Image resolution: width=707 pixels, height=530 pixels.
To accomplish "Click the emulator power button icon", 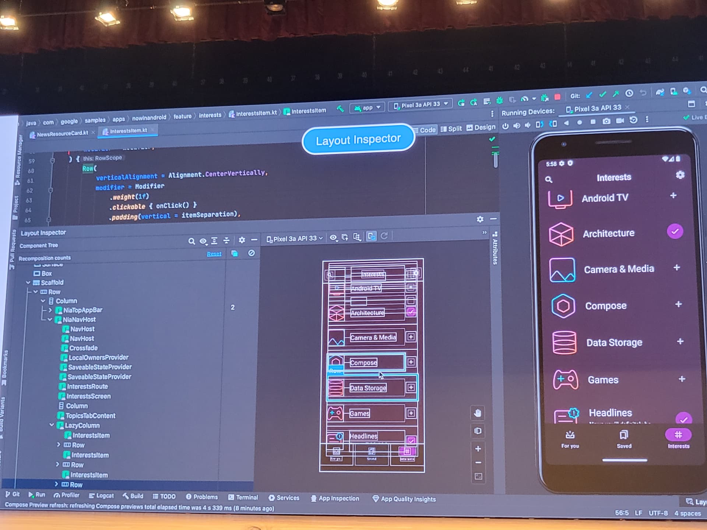I will pyautogui.click(x=505, y=126).
